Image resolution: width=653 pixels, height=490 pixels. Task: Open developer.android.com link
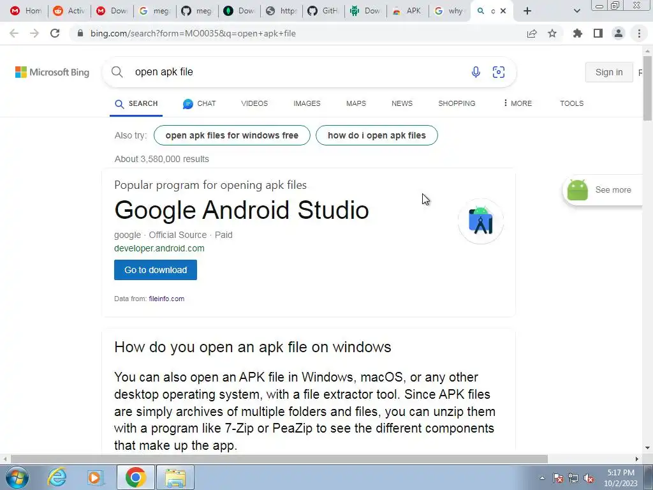(159, 248)
